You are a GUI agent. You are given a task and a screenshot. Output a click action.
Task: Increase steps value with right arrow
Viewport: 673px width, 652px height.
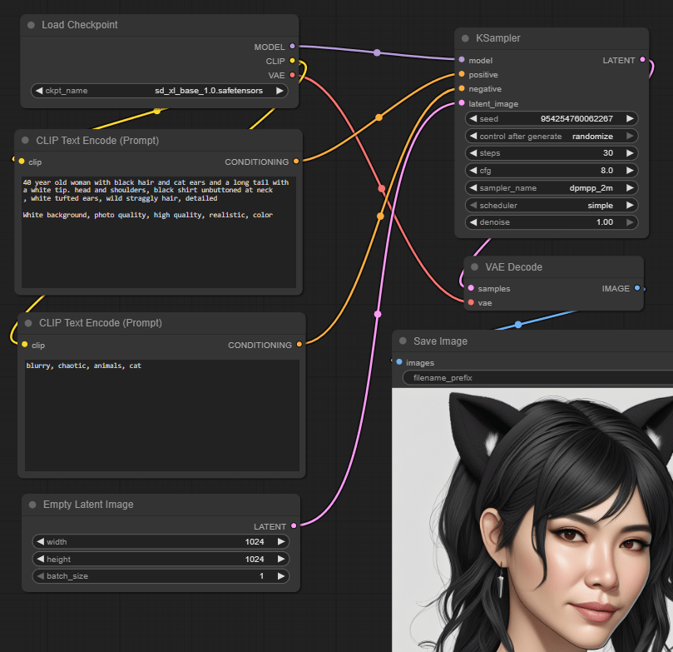tap(630, 153)
